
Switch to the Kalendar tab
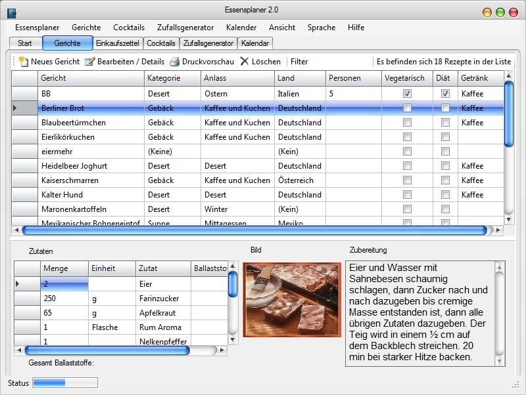point(255,43)
